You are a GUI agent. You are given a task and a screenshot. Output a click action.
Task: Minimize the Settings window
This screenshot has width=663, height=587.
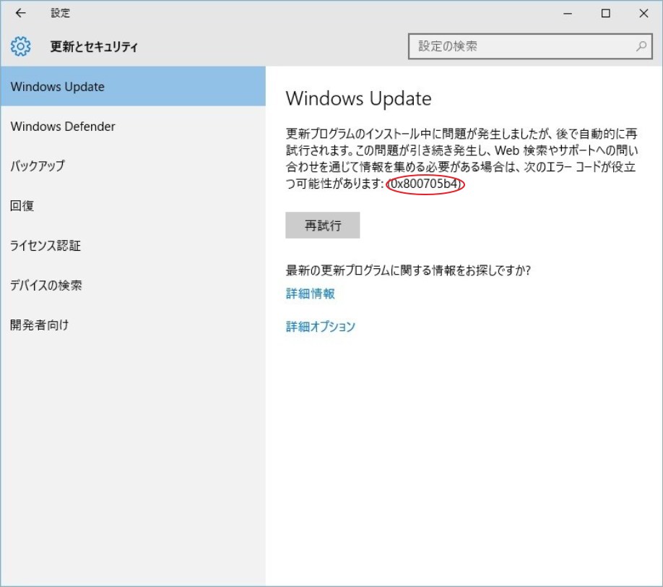point(569,13)
